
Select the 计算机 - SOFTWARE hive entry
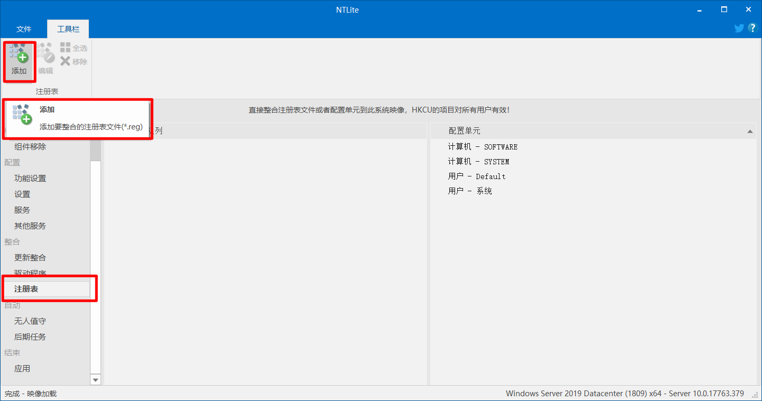482,147
